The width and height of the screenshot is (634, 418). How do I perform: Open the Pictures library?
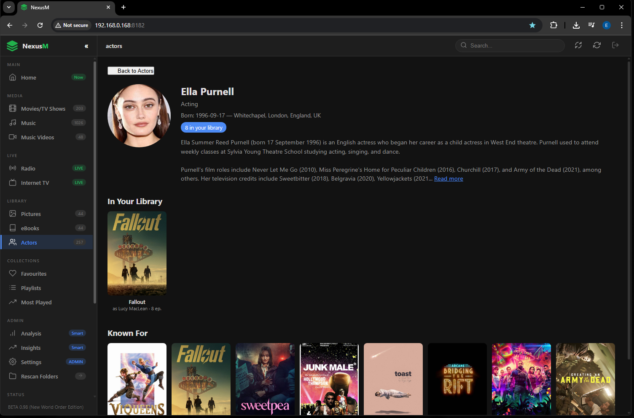(30, 213)
